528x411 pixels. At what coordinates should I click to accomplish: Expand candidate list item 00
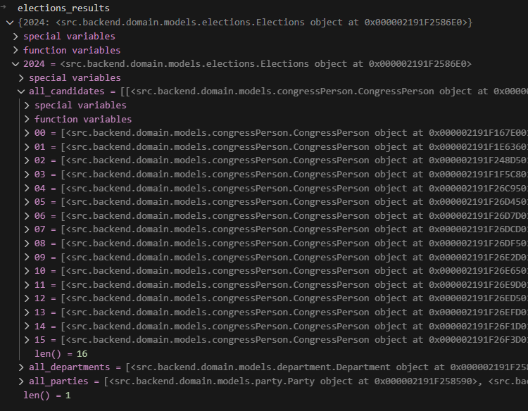[x=27, y=133]
